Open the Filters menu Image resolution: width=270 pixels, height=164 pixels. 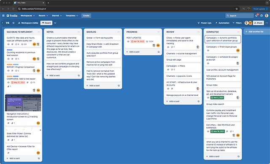click(237, 23)
